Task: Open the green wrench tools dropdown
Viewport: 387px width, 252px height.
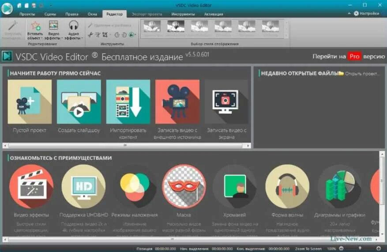Action: coord(132,35)
